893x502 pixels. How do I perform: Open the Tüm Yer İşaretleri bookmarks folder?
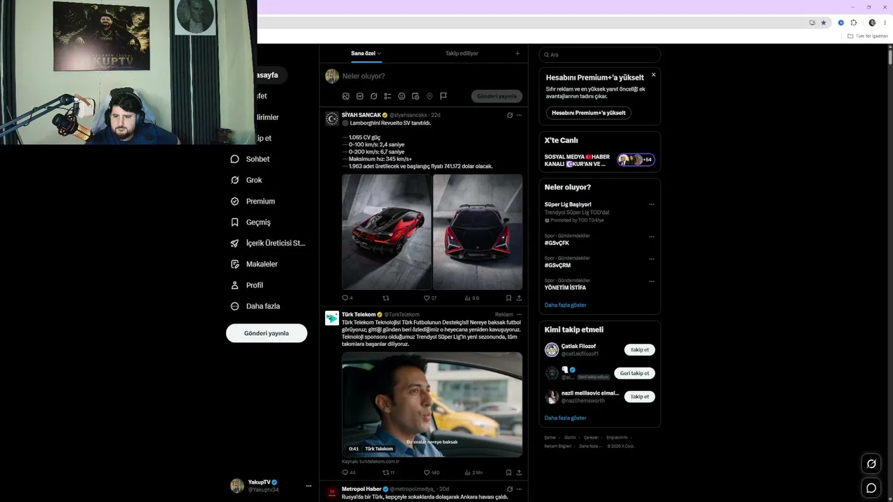867,36
